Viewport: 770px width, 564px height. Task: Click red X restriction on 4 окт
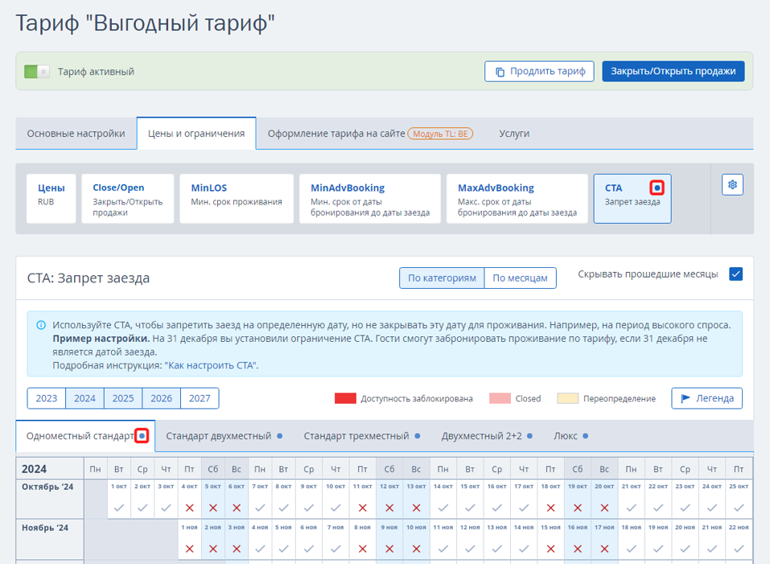(x=189, y=508)
